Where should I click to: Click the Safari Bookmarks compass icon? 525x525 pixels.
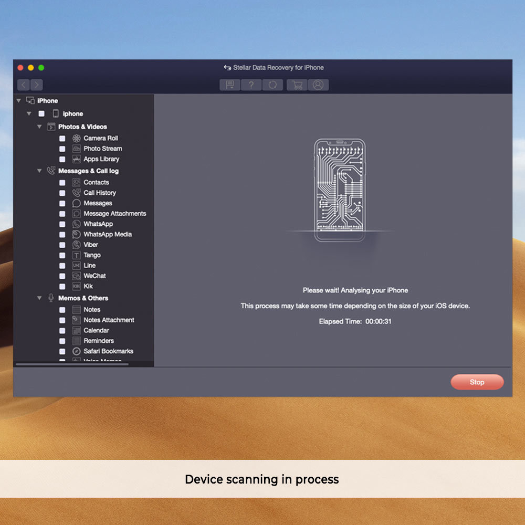77,351
